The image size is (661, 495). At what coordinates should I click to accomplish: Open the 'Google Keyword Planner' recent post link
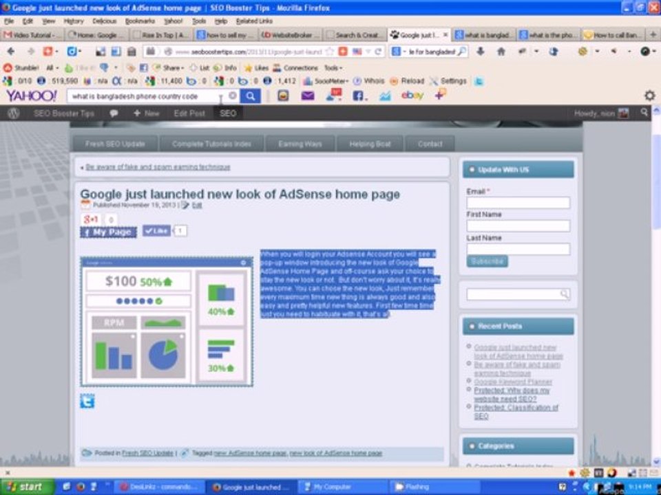tap(512, 382)
